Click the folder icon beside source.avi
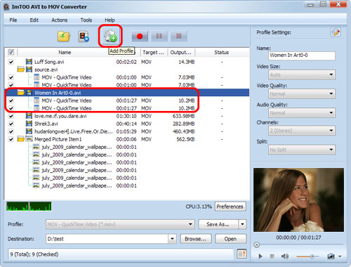The height and width of the screenshot is (267, 351). pos(20,70)
